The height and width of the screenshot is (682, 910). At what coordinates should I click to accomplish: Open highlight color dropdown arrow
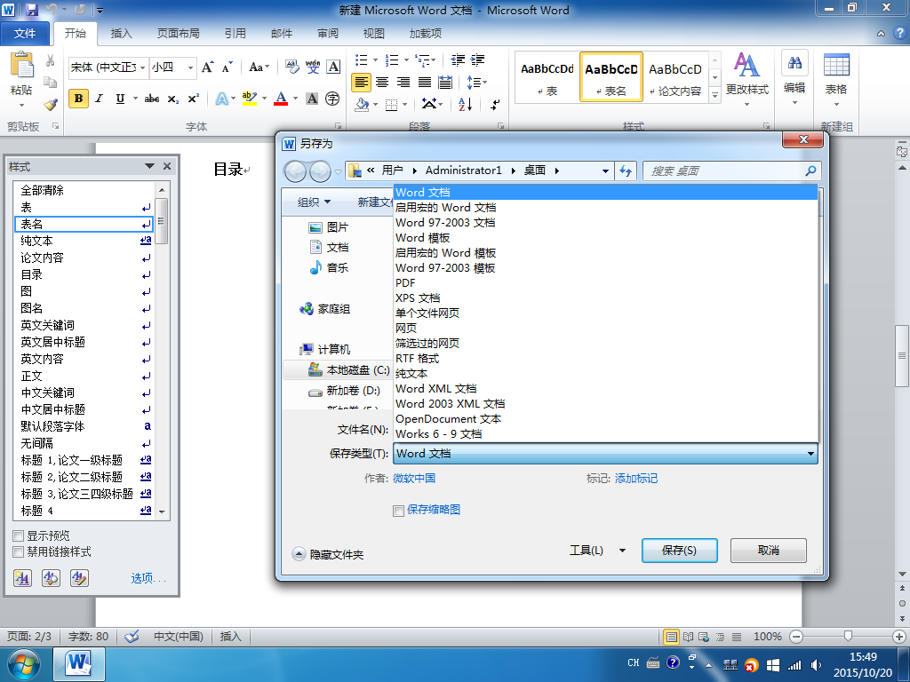pyautogui.click(x=264, y=99)
